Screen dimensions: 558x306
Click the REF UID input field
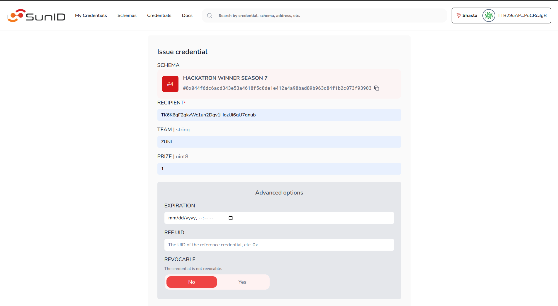pos(279,245)
